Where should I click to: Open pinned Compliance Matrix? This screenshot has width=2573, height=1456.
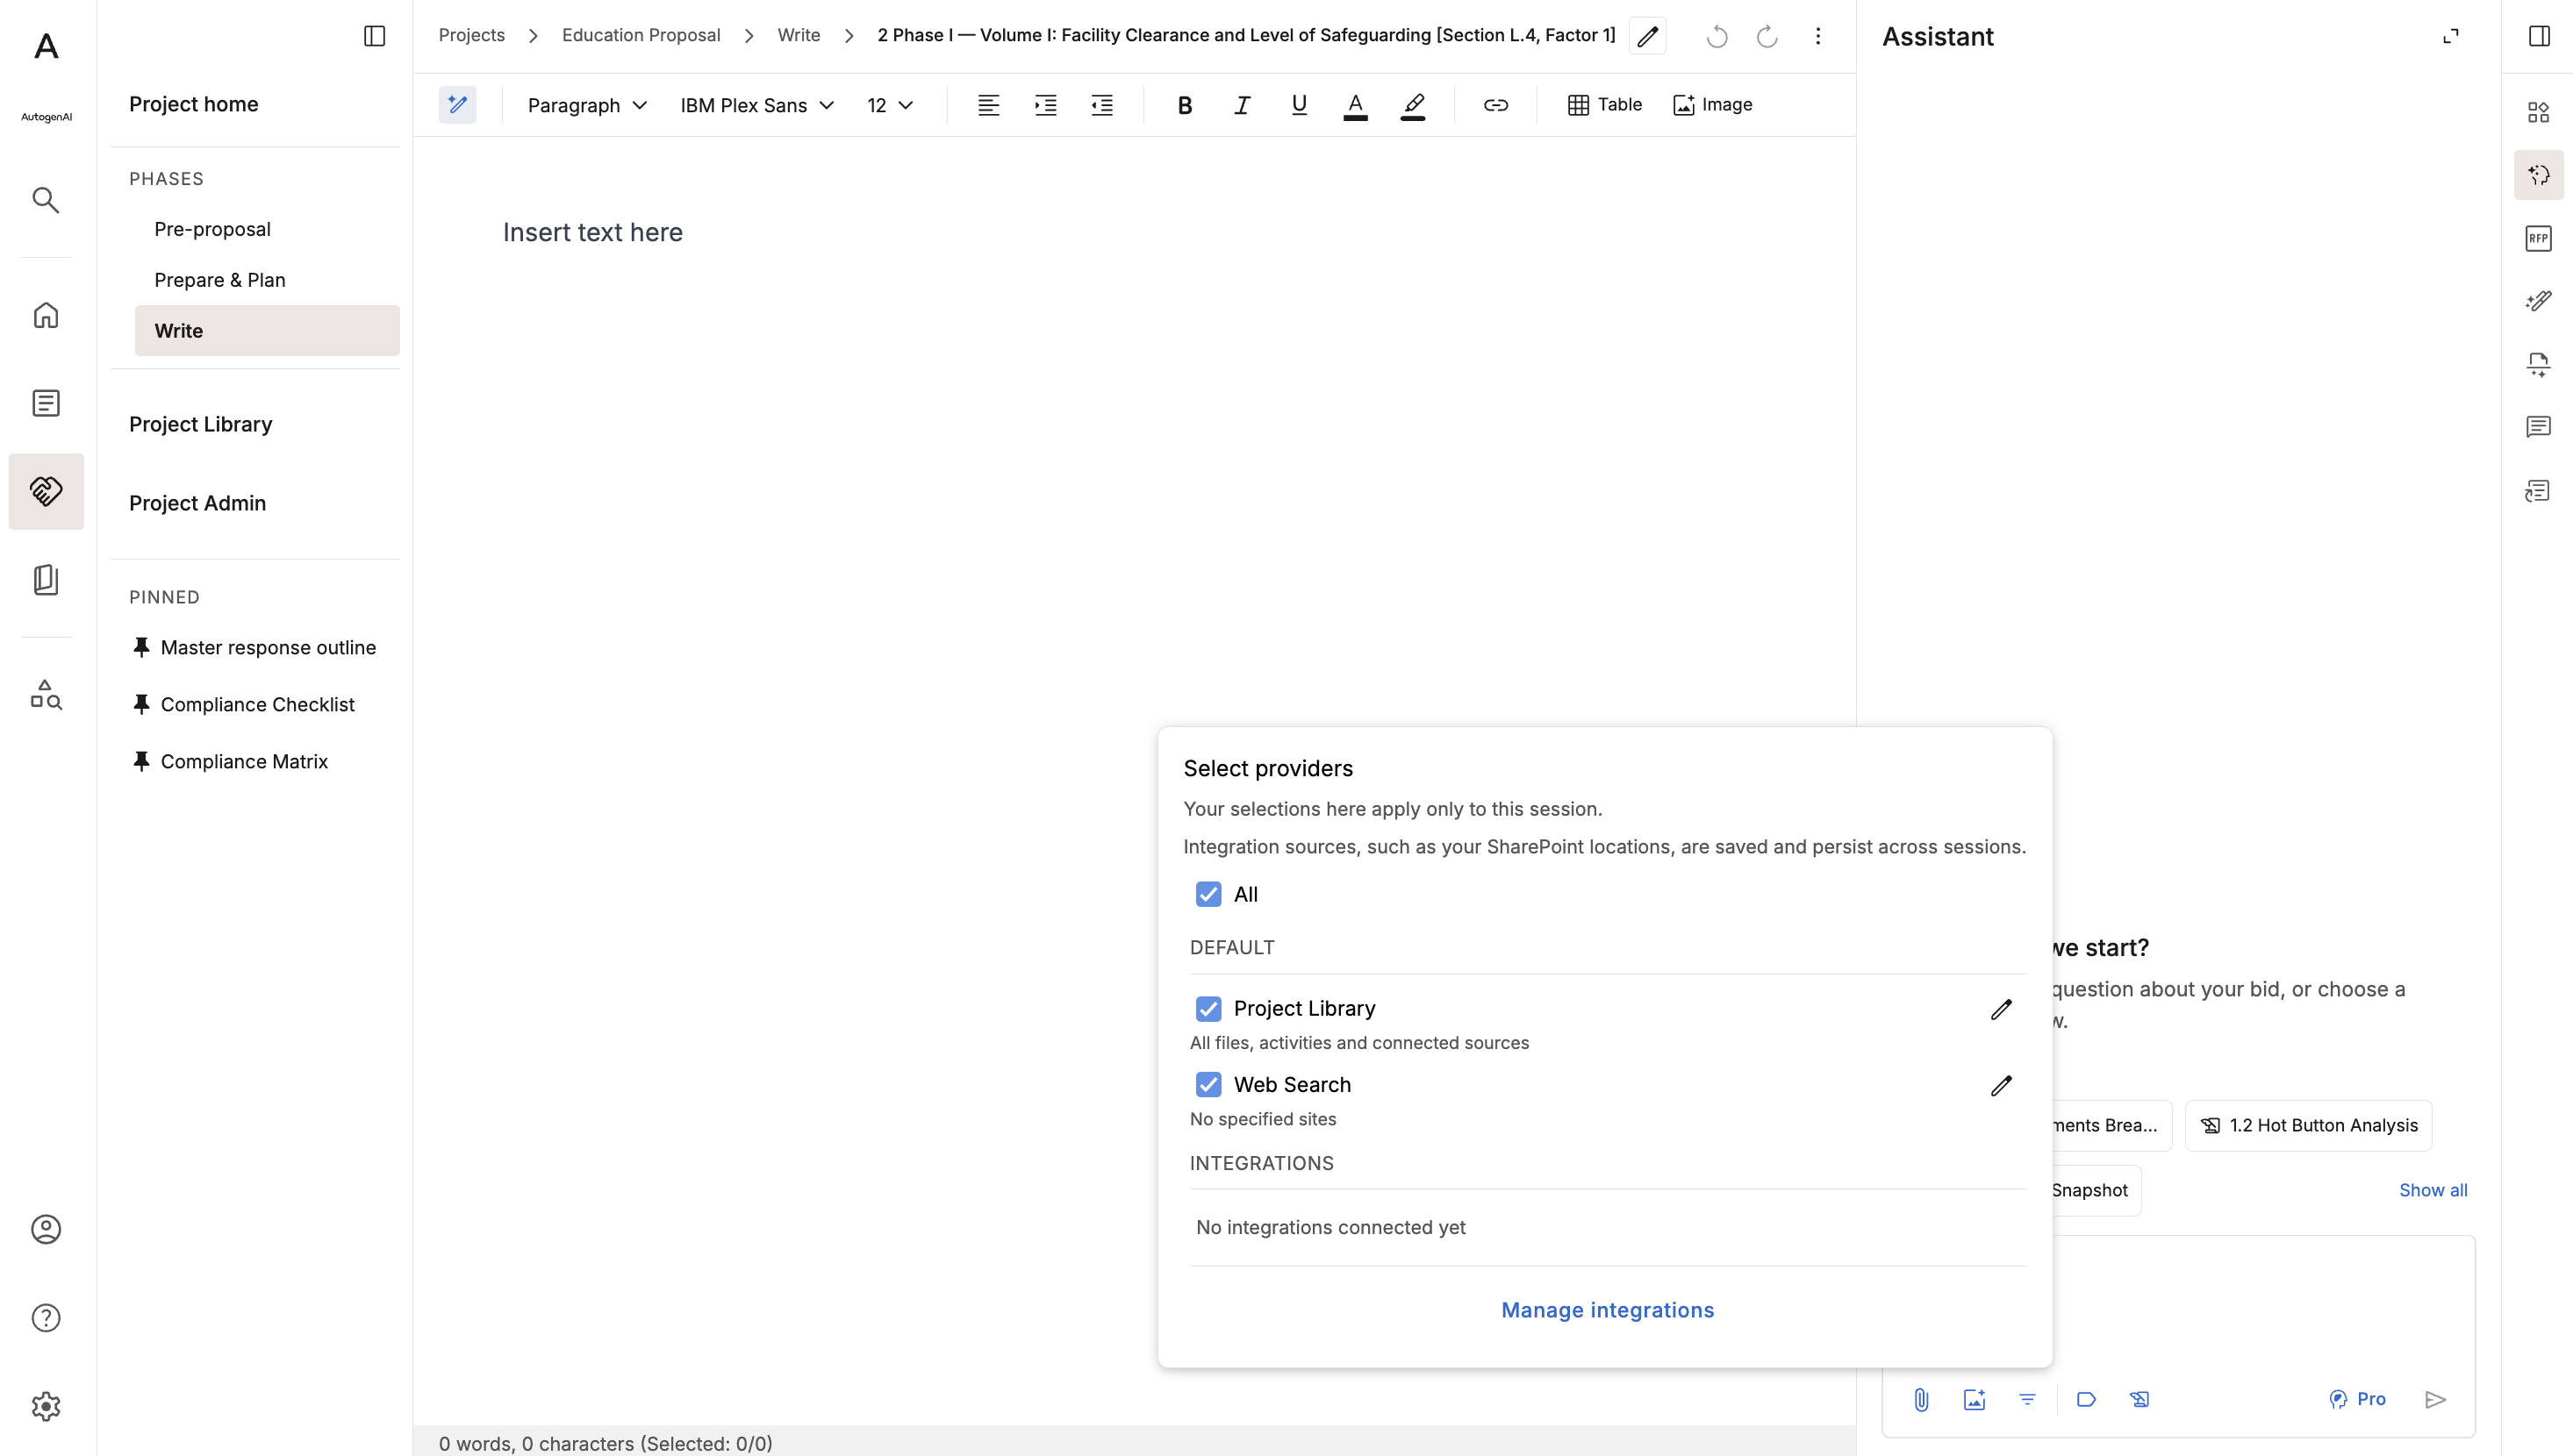pos(243,761)
